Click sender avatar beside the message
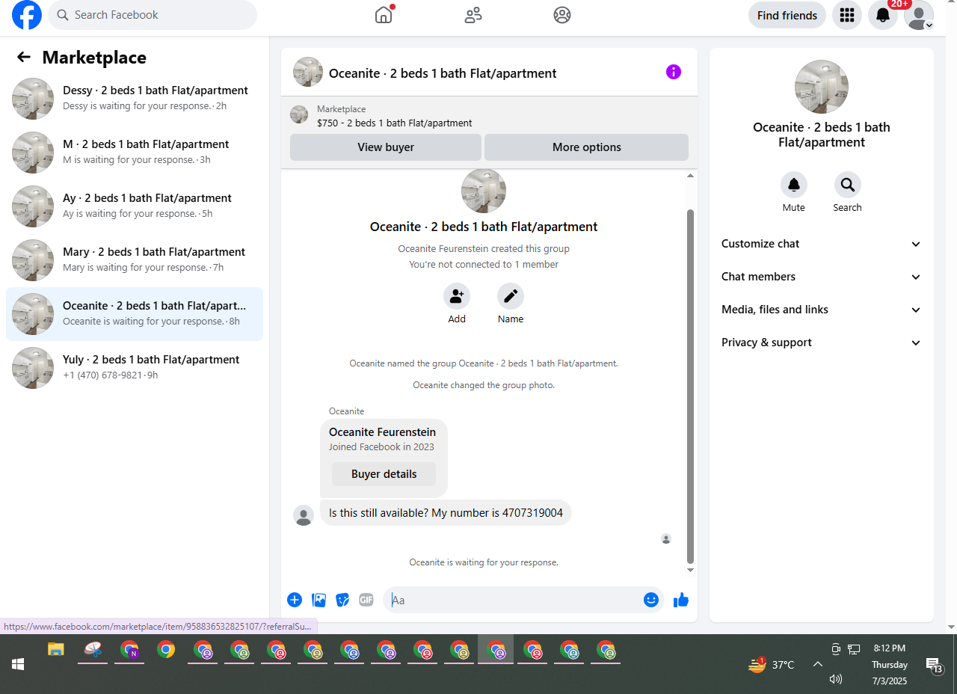The image size is (957, 694). 304,515
